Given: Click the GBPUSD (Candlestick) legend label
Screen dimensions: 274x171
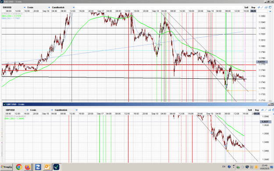Looking at the screenshot, I should click(15, 116).
